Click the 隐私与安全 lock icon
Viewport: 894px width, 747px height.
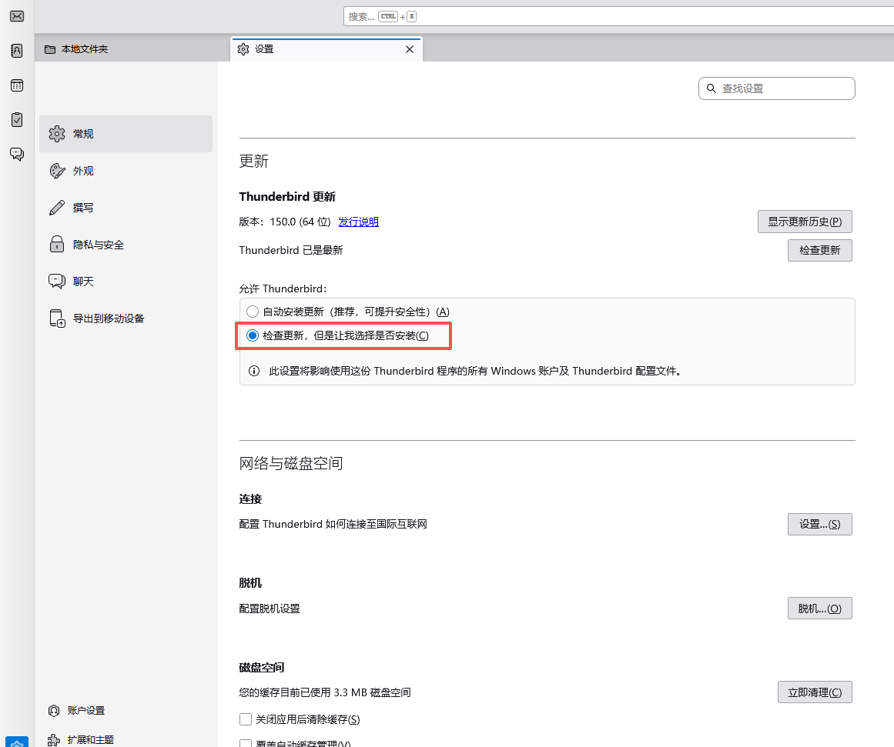coord(57,245)
